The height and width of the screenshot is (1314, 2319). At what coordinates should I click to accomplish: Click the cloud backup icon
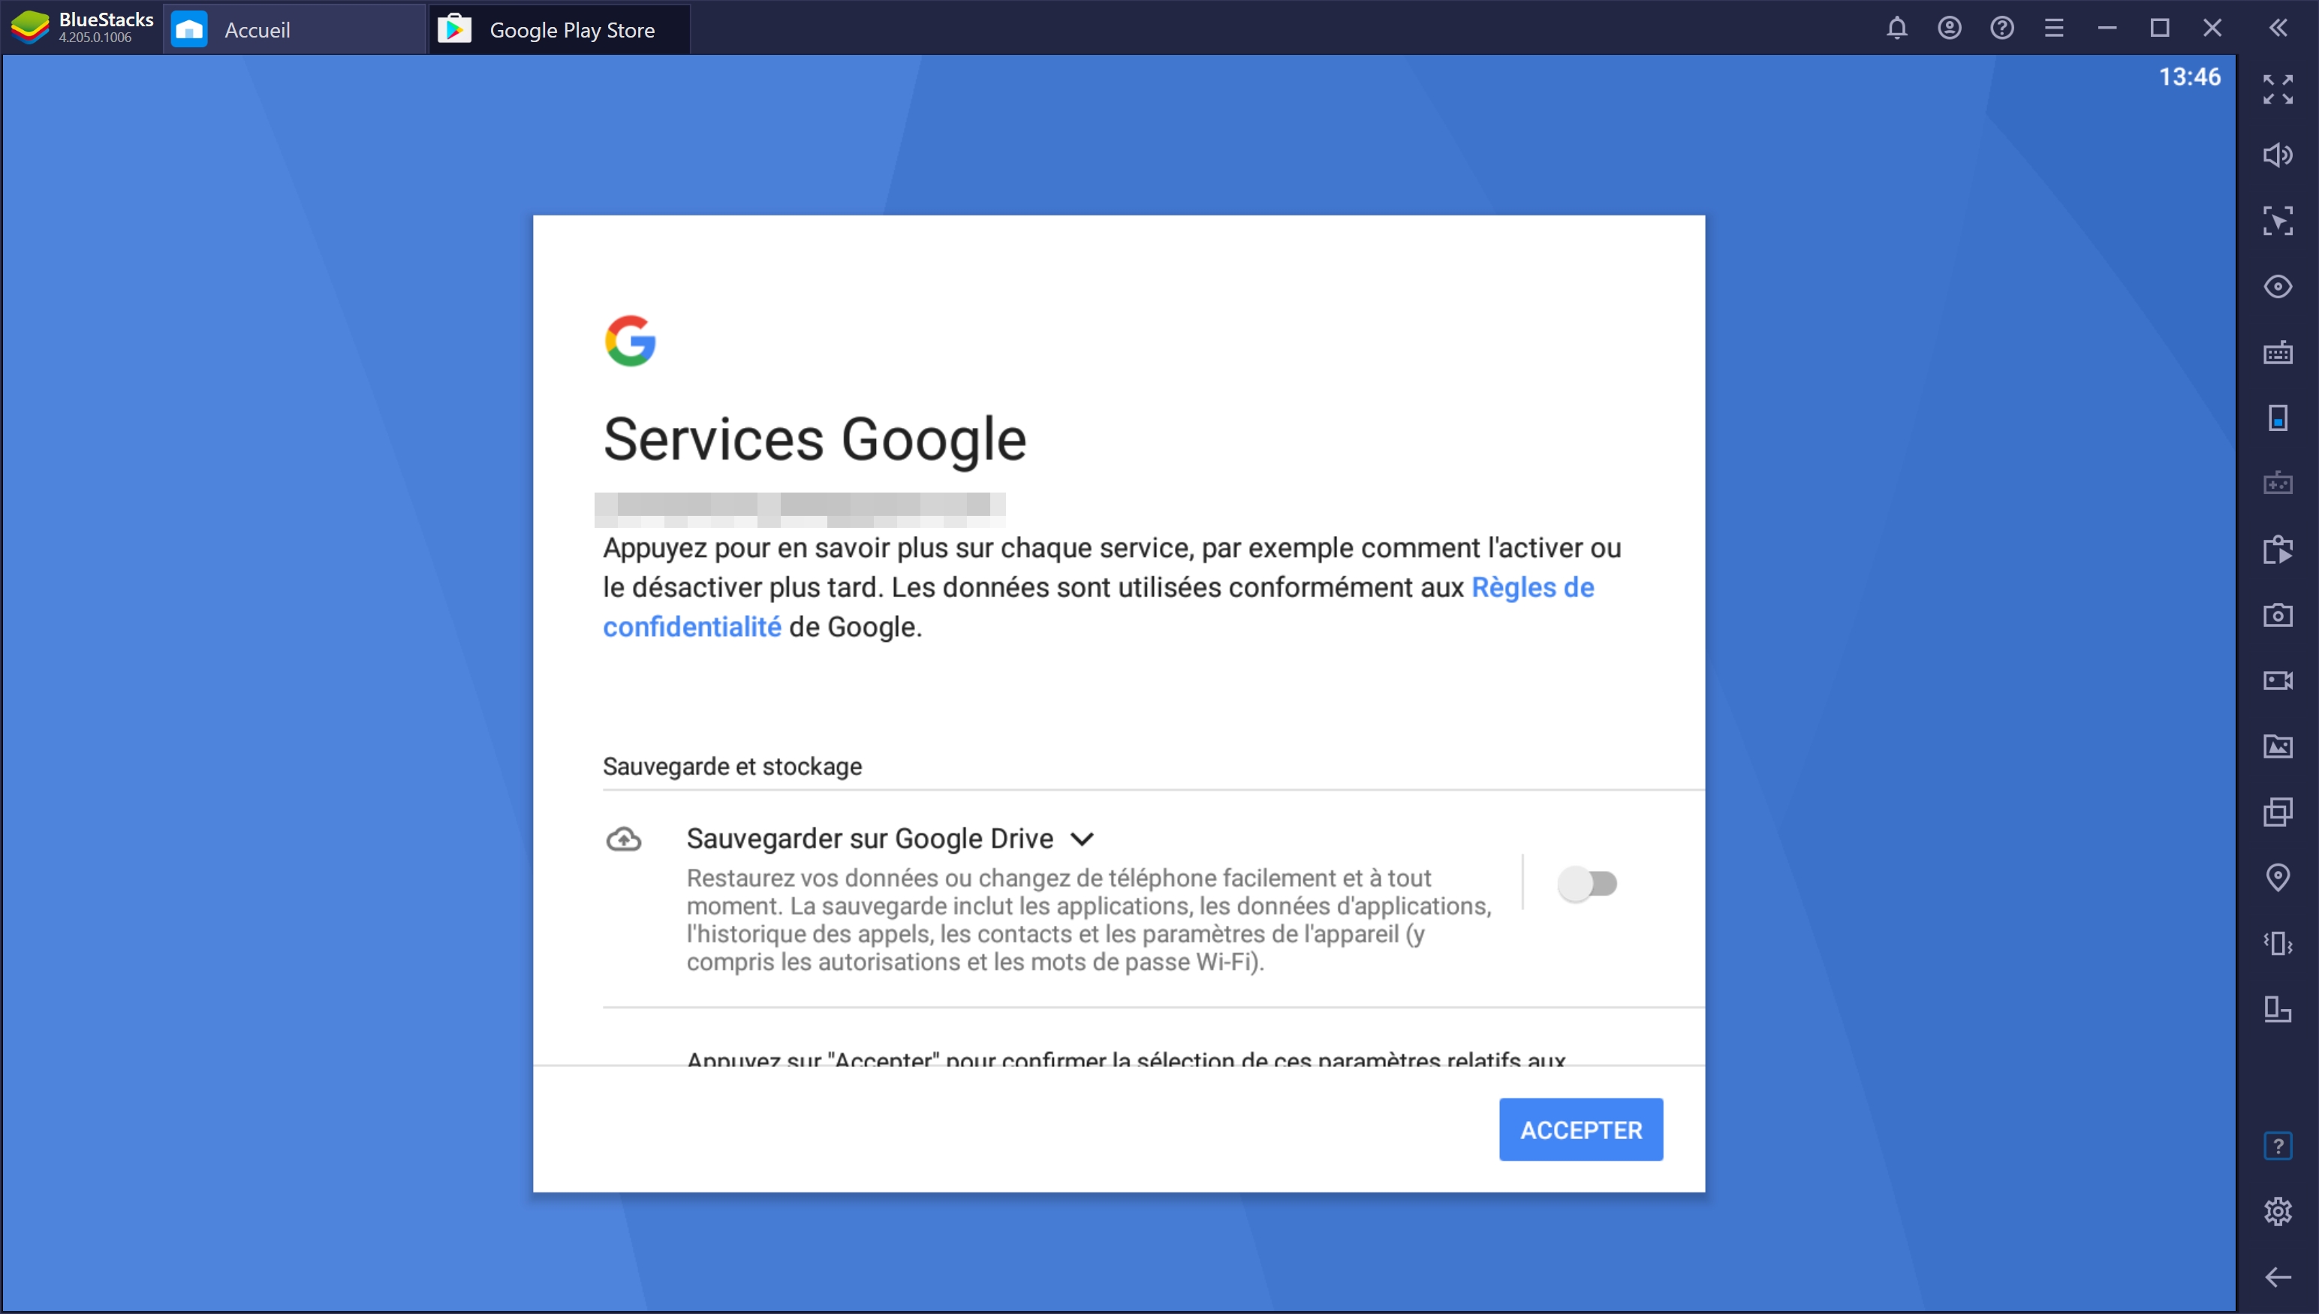coord(624,840)
